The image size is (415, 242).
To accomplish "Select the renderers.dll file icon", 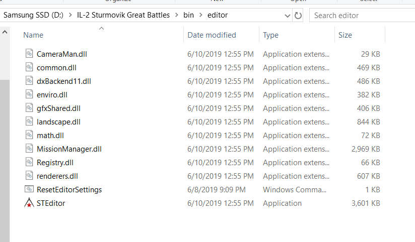I will click(x=29, y=176).
